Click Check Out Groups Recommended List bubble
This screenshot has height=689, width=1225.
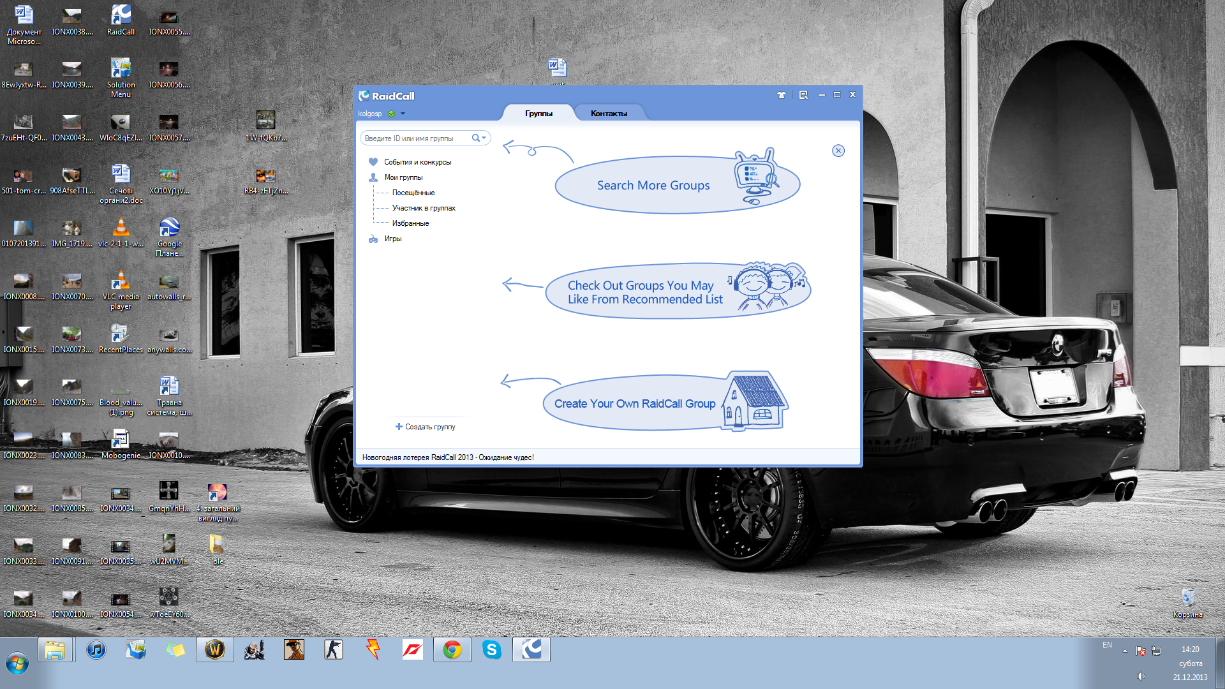(678, 291)
